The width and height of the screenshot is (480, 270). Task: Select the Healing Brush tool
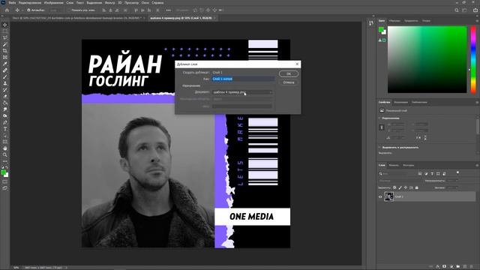[x=5, y=70]
